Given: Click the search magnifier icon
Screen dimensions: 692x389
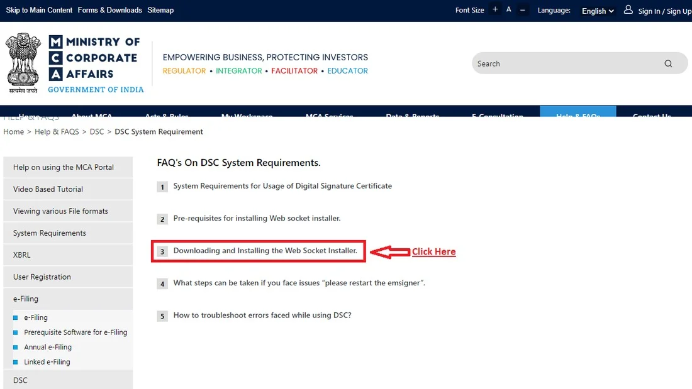Looking at the screenshot, I should (x=668, y=63).
